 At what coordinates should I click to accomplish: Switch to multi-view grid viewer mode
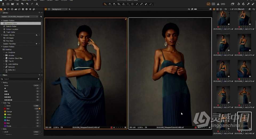coord(46,9)
